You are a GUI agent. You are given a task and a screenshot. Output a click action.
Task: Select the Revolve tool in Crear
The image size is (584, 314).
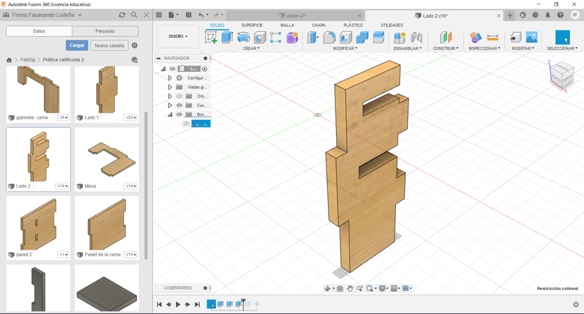pos(243,37)
